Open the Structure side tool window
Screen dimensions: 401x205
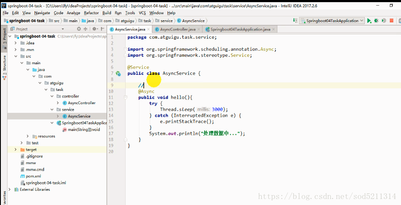click(x=4, y=67)
